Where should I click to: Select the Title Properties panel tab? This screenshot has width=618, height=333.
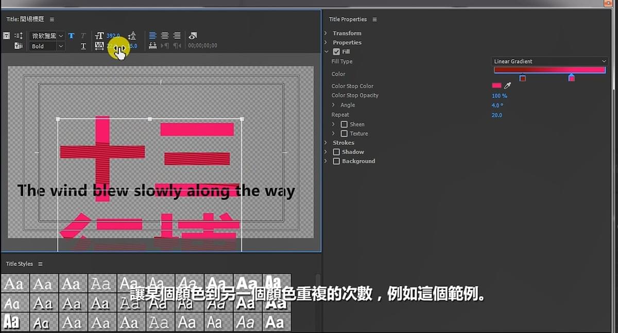pyautogui.click(x=348, y=20)
